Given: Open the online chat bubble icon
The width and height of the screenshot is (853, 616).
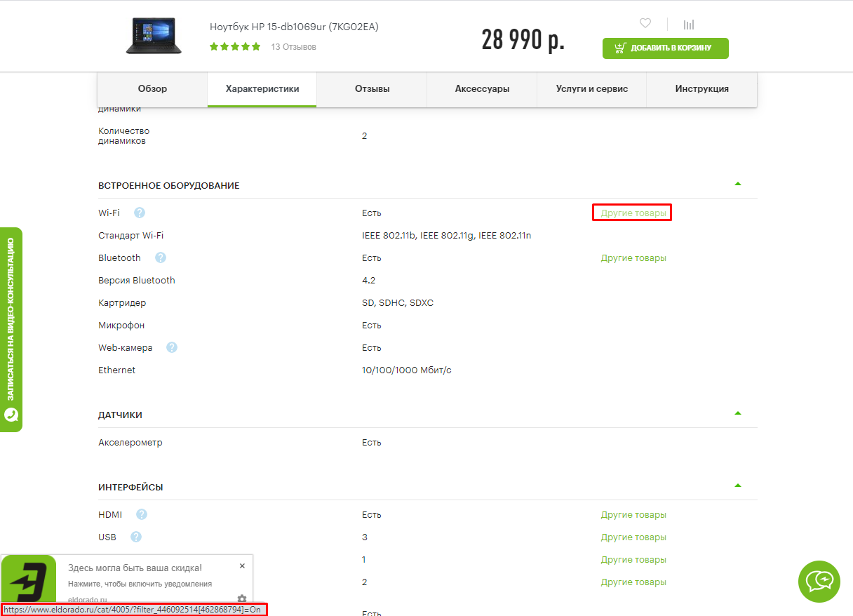Looking at the screenshot, I should point(819,582).
